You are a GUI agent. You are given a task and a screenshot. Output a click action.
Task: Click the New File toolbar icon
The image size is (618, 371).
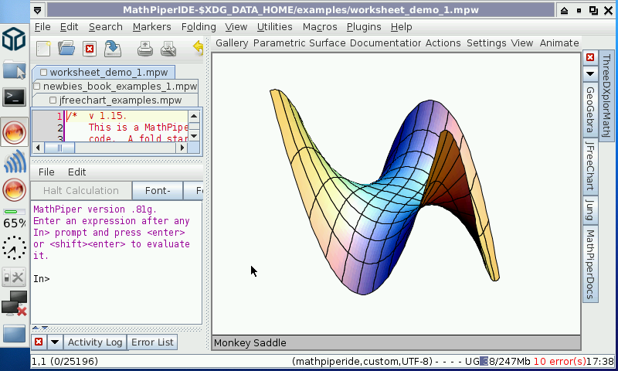[43, 49]
